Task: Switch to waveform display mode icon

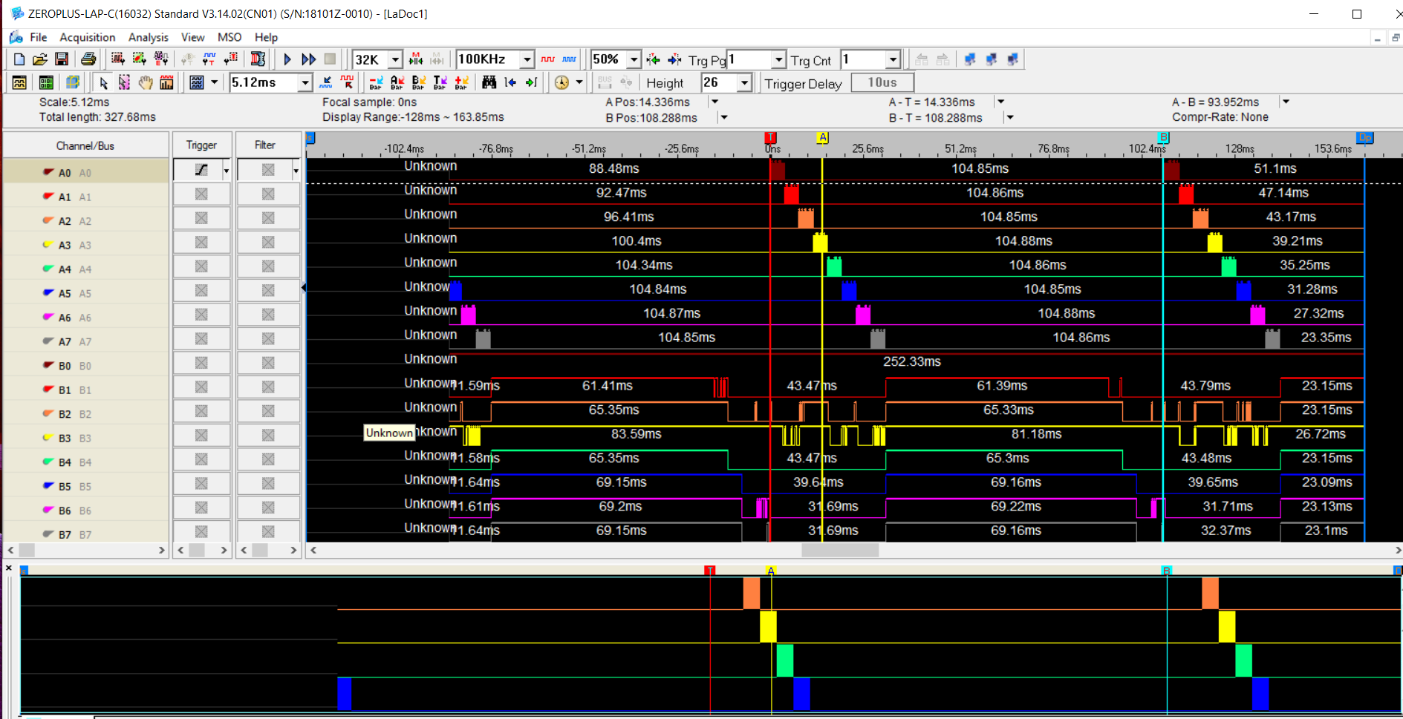Action: click(19, 82)
